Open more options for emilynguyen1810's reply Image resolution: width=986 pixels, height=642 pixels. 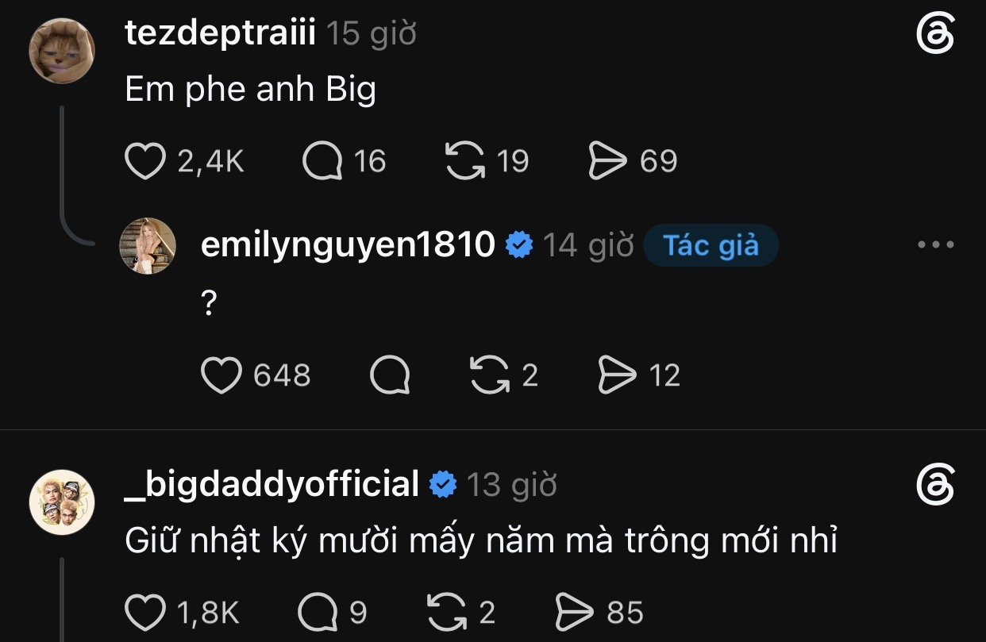(935, 244)
